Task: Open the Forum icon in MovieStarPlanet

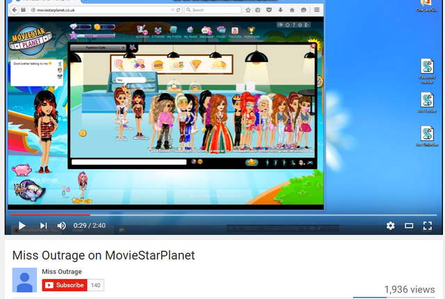Action: pos(221,31)
